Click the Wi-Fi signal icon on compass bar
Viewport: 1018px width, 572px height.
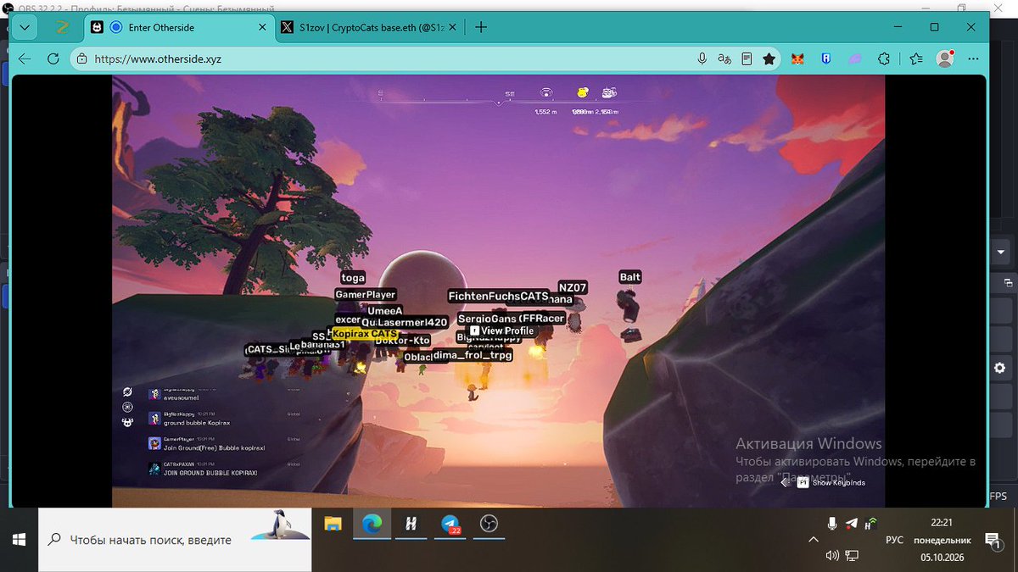(546, 92)
